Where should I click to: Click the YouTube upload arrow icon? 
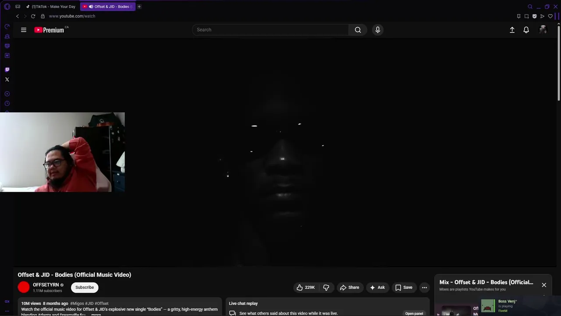click(512, 30)
